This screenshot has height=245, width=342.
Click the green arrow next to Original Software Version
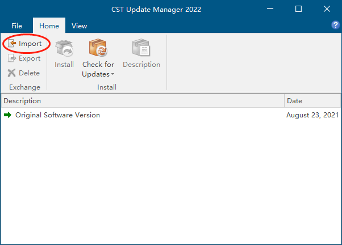click(7, 115)
